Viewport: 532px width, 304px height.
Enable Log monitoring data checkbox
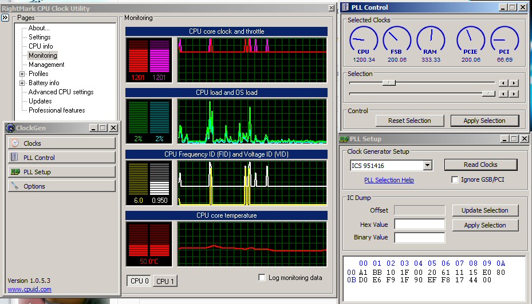coord(262,278)
